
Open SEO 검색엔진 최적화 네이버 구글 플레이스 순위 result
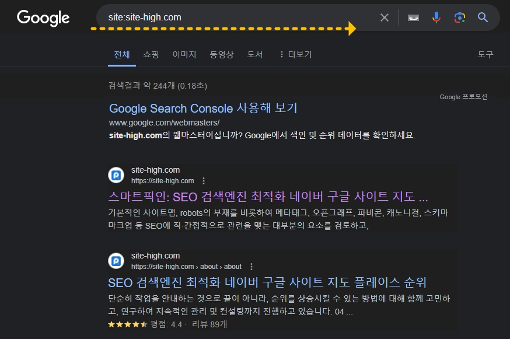[267, 282]
